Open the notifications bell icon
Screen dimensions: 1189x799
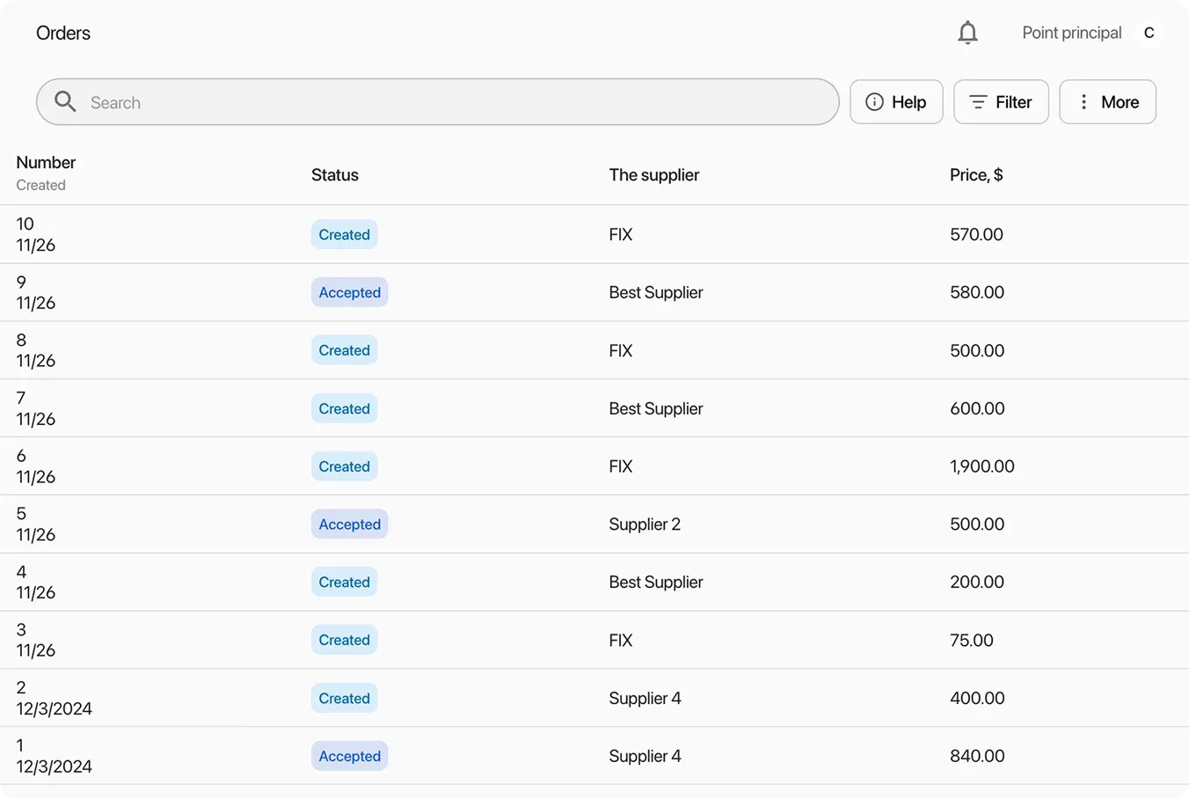[x=967, y=32]
